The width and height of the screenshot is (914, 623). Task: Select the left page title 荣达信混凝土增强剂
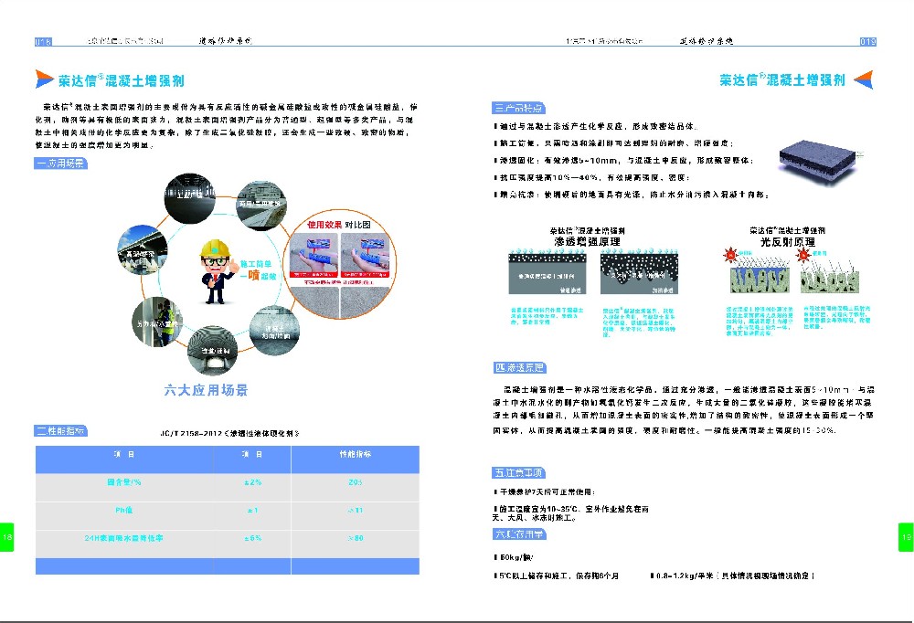tap(122, 80)
